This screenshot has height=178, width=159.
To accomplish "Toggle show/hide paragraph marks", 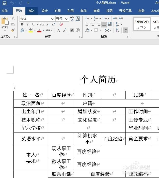I will click(125, 30).
